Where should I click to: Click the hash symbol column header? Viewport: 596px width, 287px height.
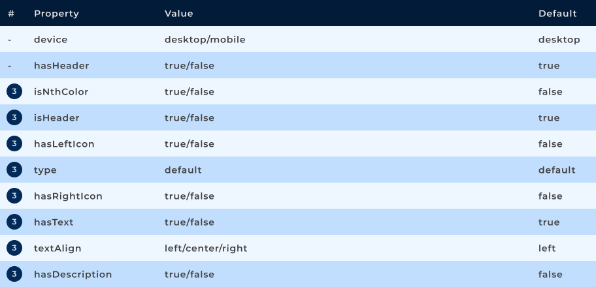(x=11, y=14)
